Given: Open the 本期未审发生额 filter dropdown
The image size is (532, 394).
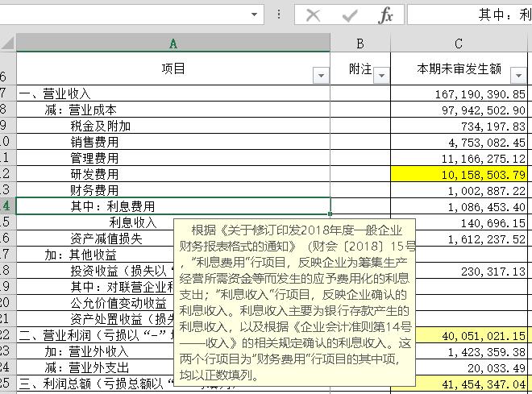Looking at the screenshot, I should click(518, 76).
